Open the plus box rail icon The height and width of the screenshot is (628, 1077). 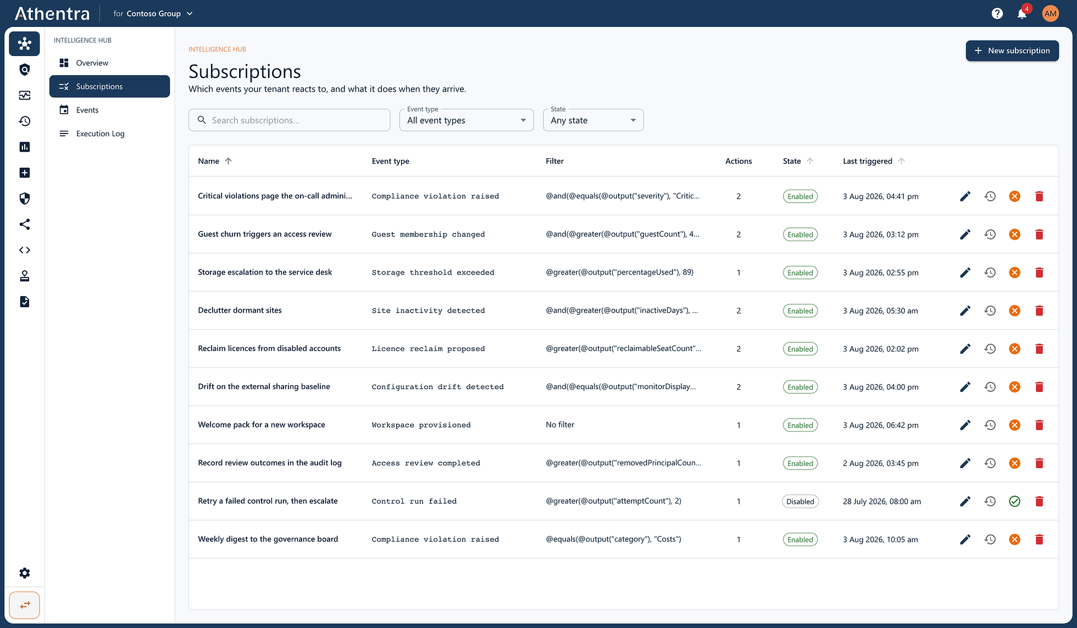pos(24,173)
